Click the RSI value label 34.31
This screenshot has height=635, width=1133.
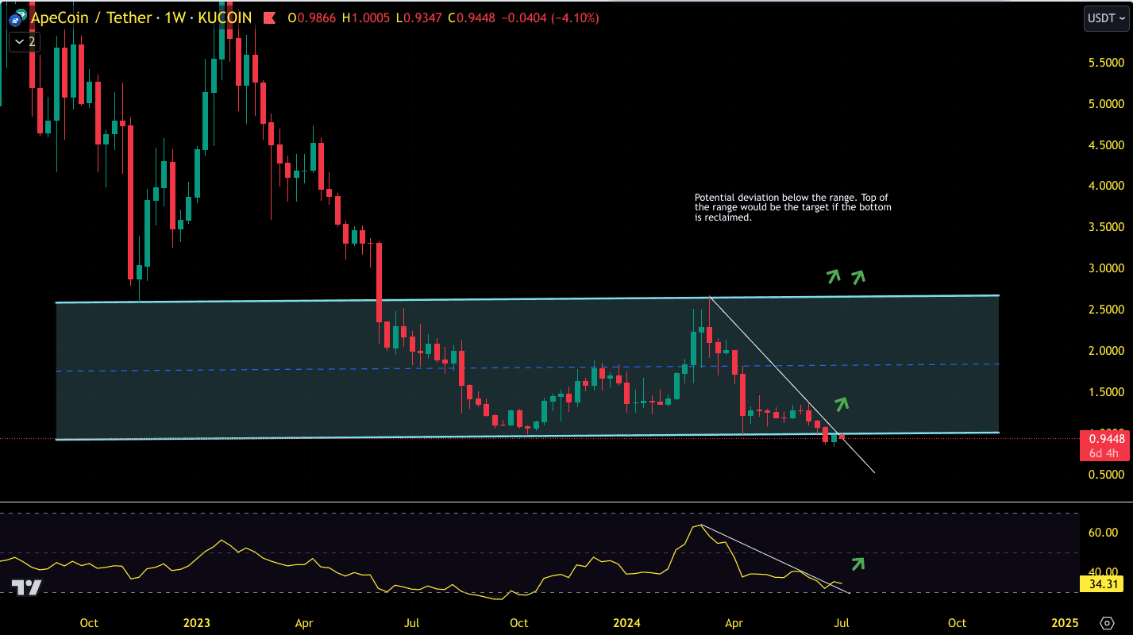[1103, 584]
